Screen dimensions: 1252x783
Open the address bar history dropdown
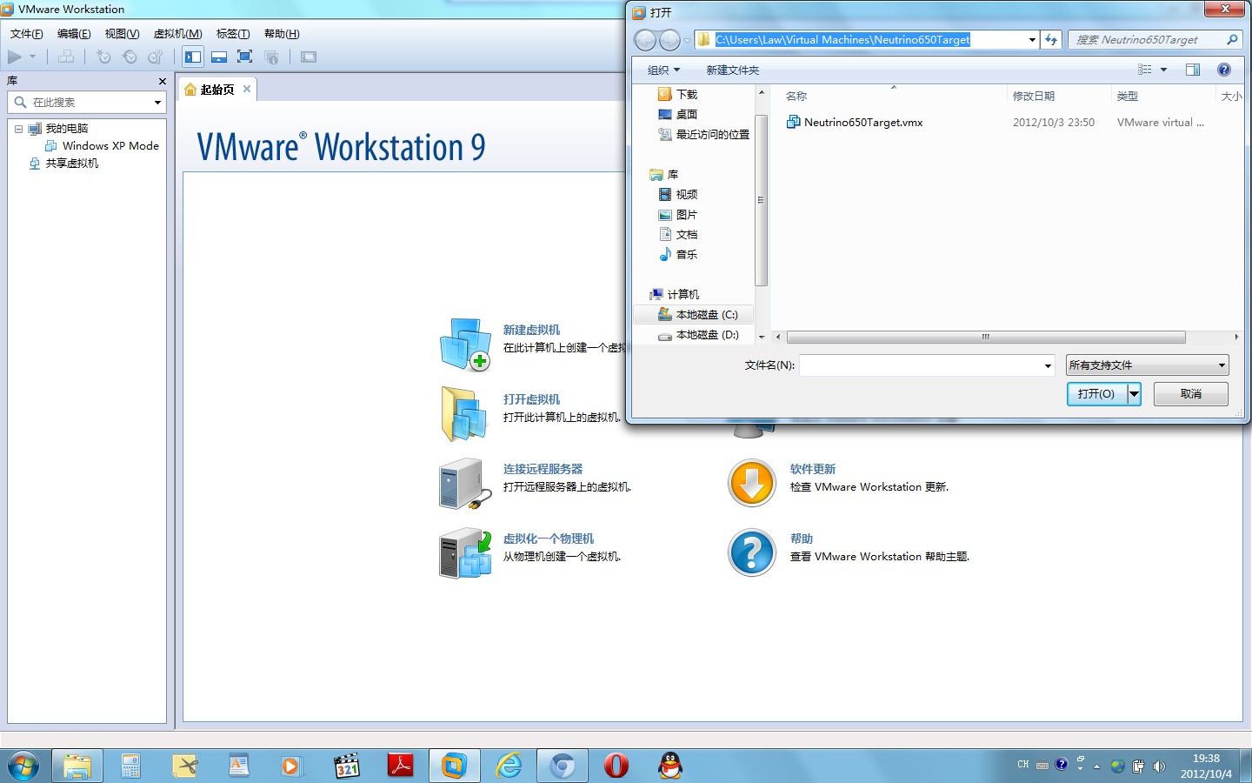click(1032, 40)
